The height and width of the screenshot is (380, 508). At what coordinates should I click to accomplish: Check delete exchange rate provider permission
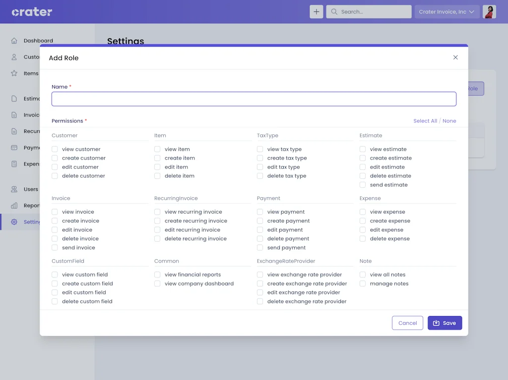(260, 301)
